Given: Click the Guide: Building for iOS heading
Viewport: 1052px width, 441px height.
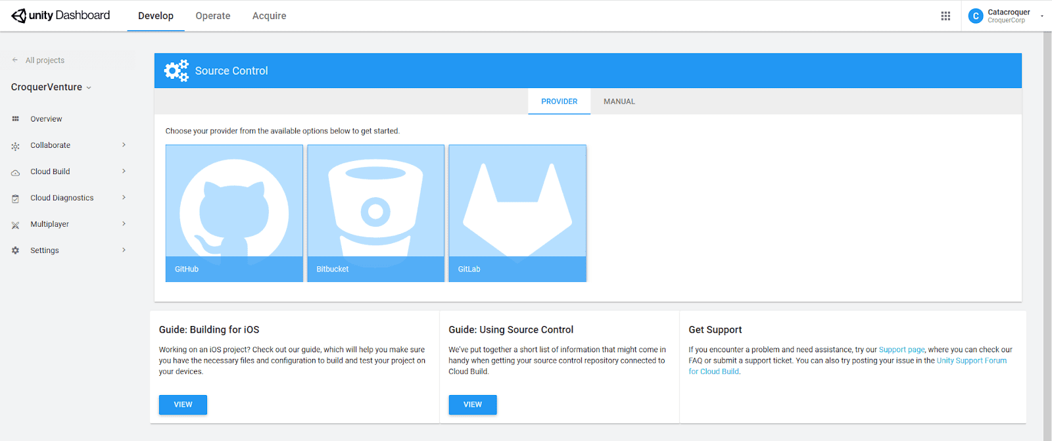Looking at the screenshot, I should (x=209, y=330).
